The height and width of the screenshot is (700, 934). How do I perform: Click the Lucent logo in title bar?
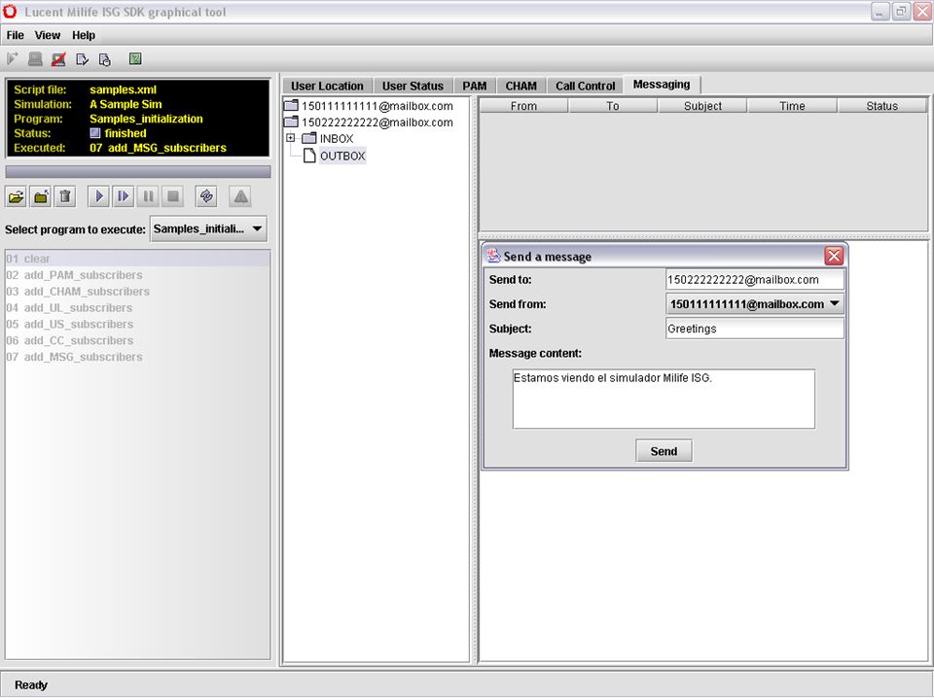click(10, 12)
